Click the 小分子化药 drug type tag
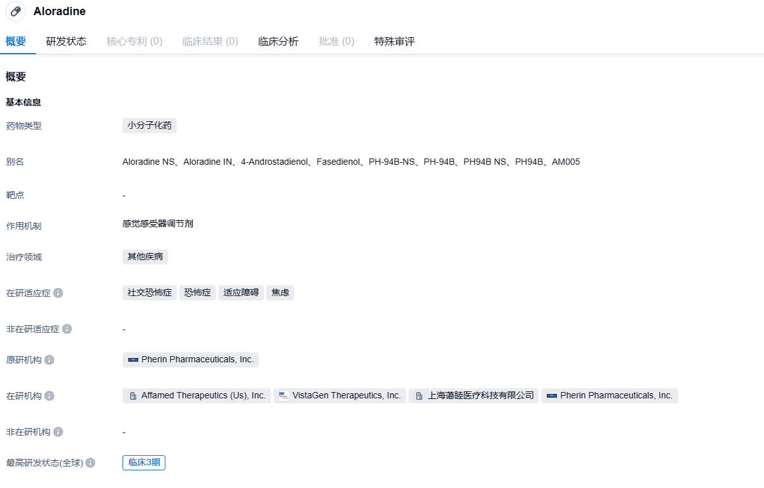This screenshot has width=764, height=488. click(150, 126)
